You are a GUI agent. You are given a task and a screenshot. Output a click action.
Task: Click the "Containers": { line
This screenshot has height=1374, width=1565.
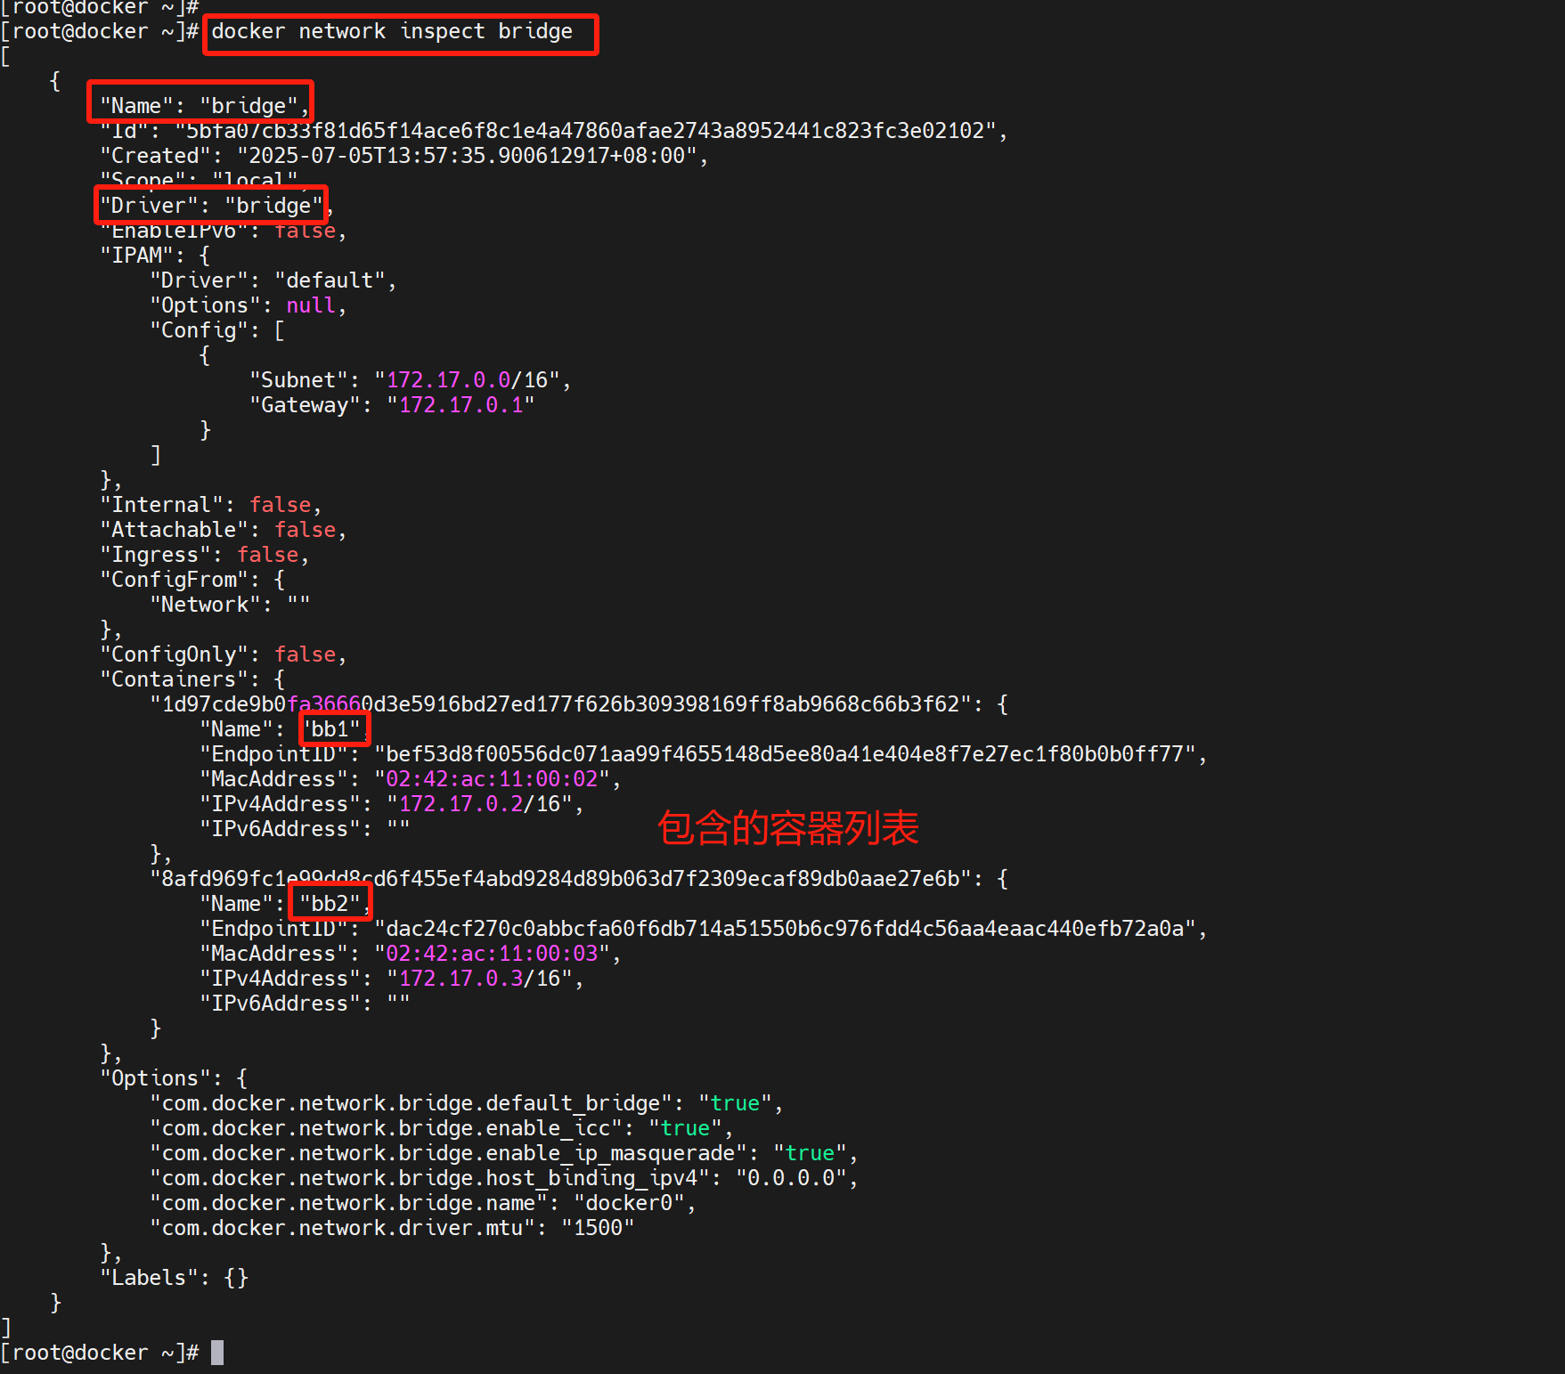click(x=192, y=679)
